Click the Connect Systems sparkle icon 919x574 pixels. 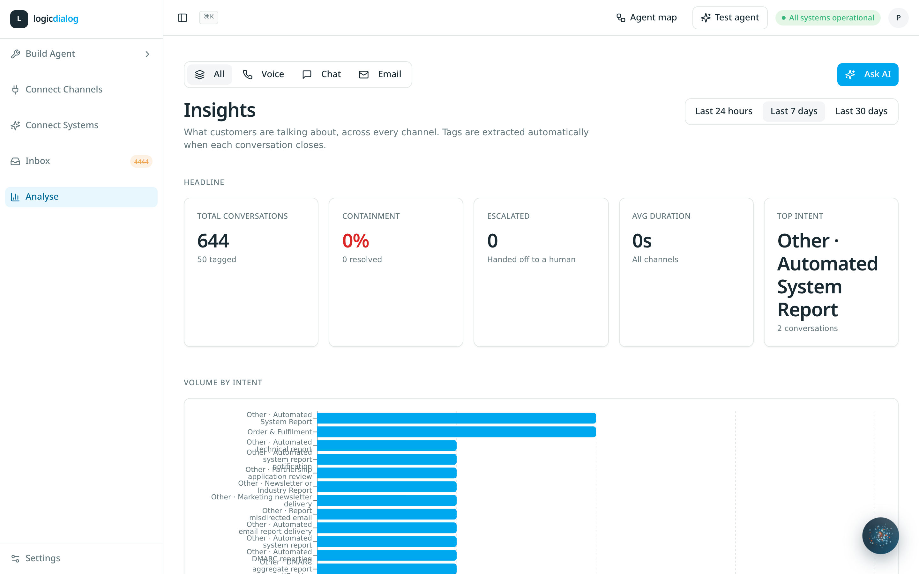[x=15, y=125]
